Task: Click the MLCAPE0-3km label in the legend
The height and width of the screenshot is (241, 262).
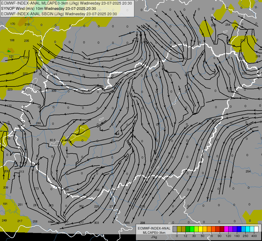Action: tap(154, 233)
